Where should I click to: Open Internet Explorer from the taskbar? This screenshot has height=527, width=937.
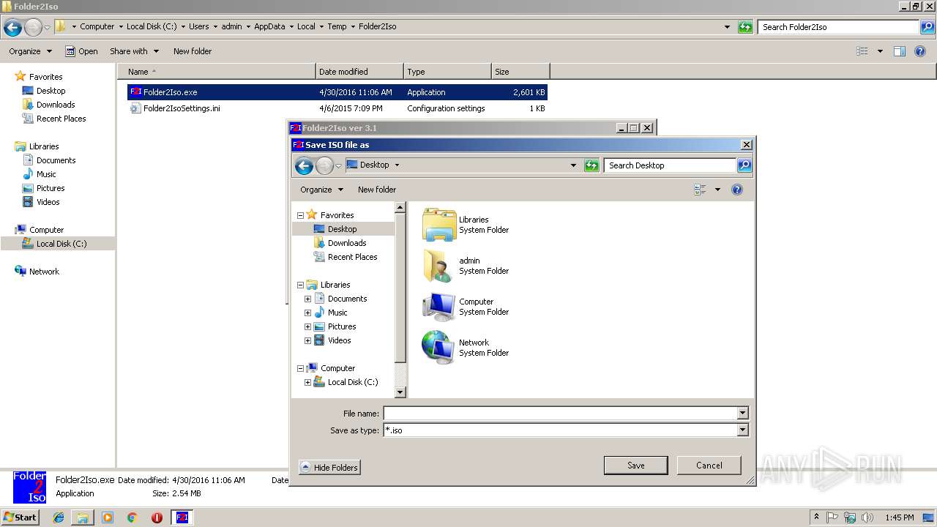[x=59, y=517]
